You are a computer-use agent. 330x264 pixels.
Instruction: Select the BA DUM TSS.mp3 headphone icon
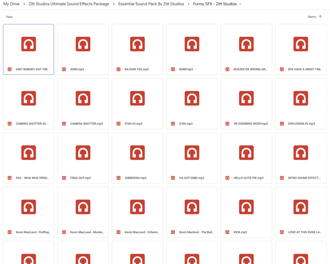[138, 44]
